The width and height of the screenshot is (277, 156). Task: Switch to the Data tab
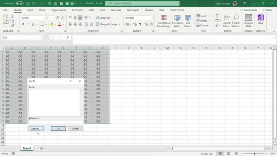click(91, 10)
